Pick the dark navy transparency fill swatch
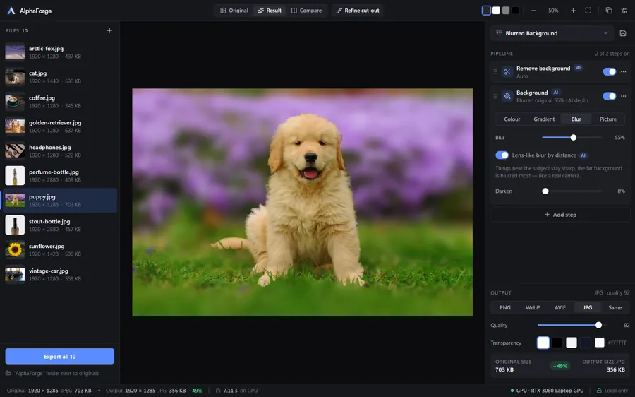Viewport: 635px width, 397px height. [x=586, y=343]
